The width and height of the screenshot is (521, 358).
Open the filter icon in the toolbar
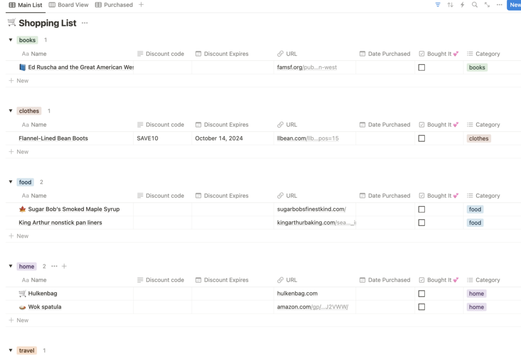pyautogui.click(x=438, y=5)
